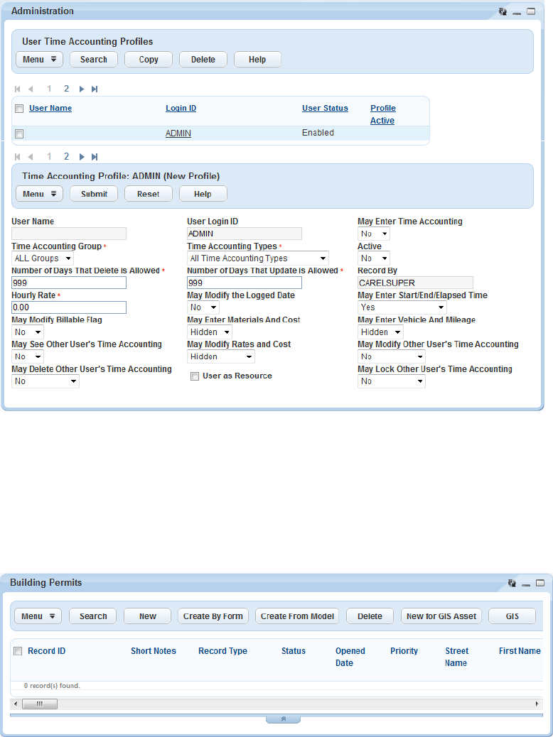Tick select-all checkbox beside Record ID

coord(18,651)
